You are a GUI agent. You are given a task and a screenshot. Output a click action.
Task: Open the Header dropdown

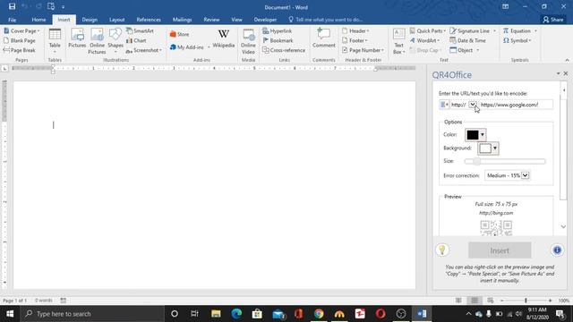tap(355, 31)
